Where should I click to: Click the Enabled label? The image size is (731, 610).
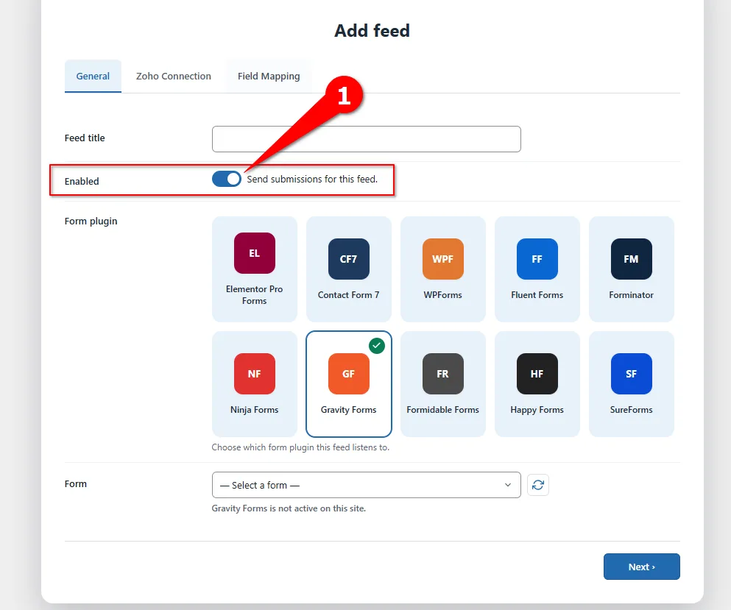[x=82, y=181]
